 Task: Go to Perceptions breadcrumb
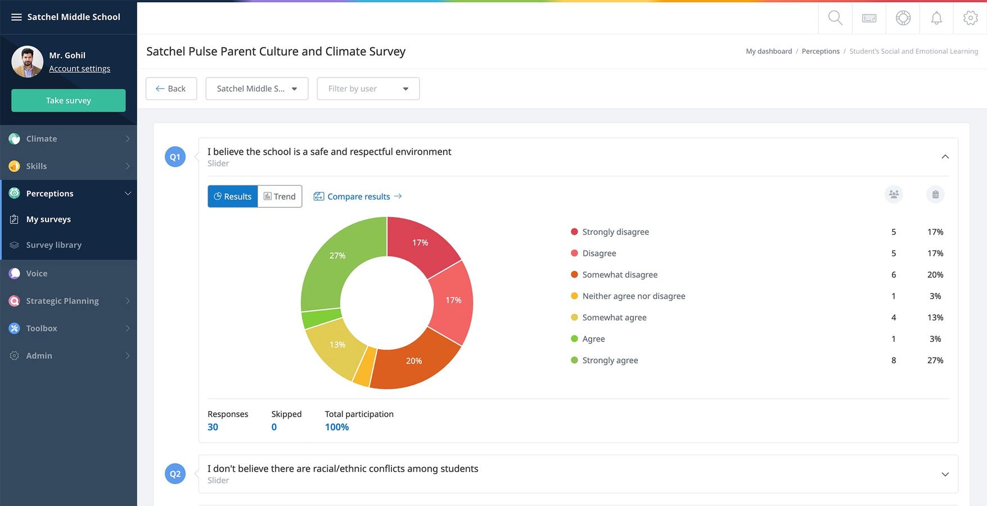pyautogui.click(x=821, y=51)
